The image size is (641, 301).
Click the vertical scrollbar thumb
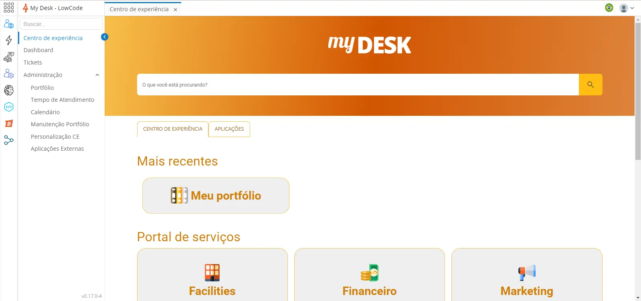[638, 91]
